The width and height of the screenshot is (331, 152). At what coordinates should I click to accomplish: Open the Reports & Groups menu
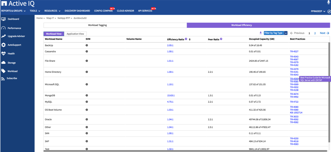(x=14, y=11)
